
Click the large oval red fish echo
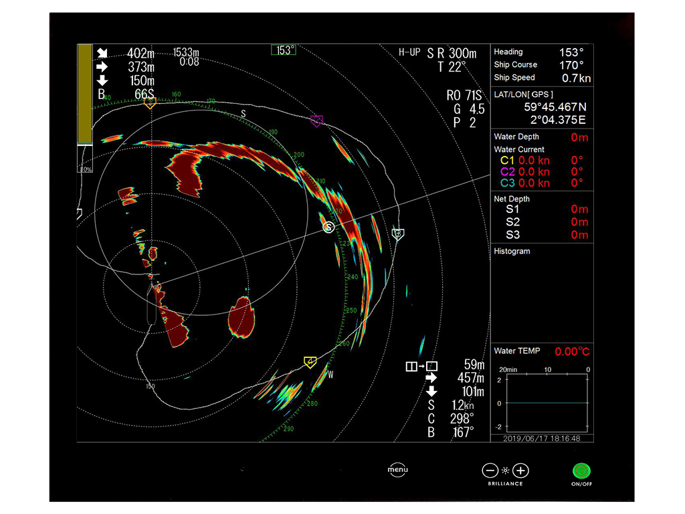[x=241, y=317]
